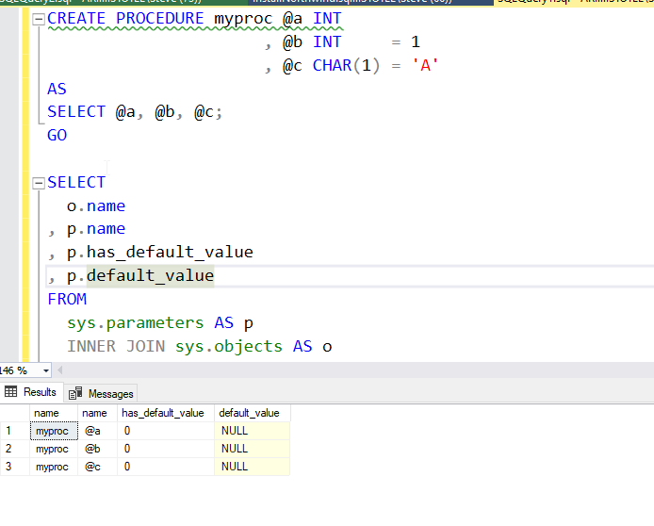Place cursor on highlighted default_value in query
Image resolution: width=654 pixels, height=526 pixels.
[150, 276]
